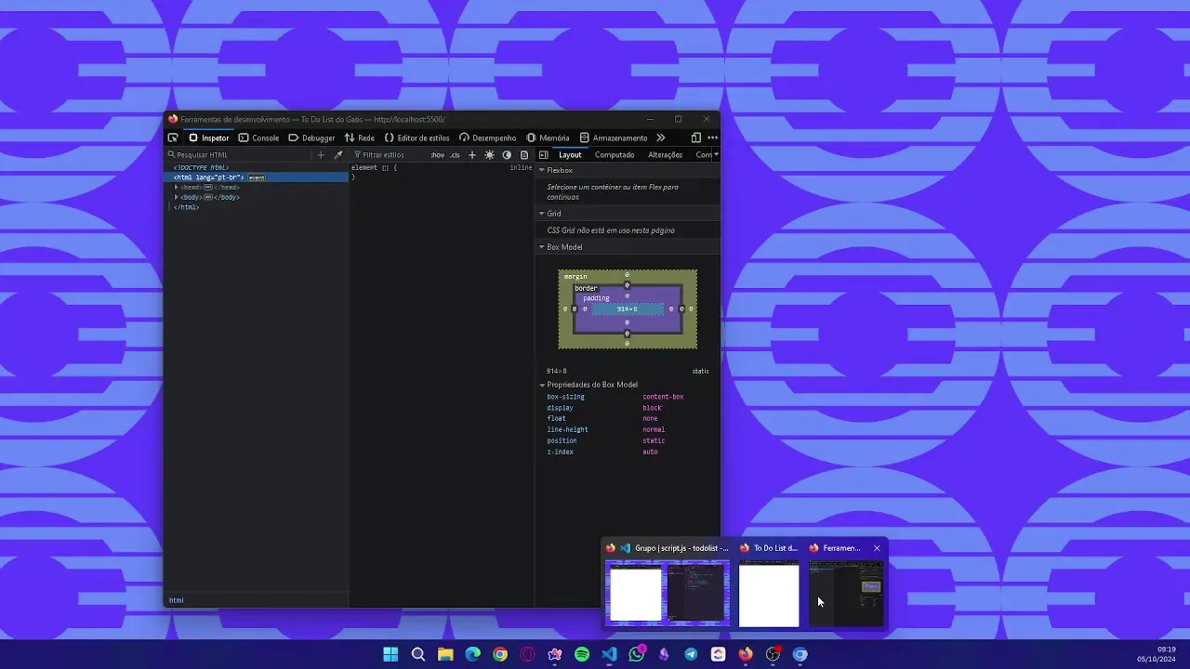Viewport: 1190px width, 669px height.
Task: Show more devtools tabs chevron
Action: pyautogui.click(x=661, y=138)
